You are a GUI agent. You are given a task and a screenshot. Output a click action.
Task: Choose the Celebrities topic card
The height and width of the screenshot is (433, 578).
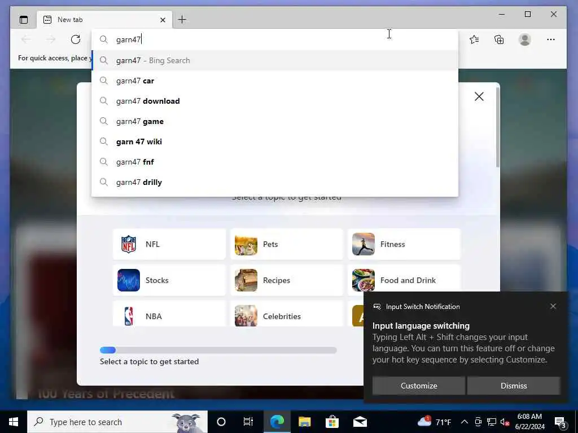(x=286, y=314)
